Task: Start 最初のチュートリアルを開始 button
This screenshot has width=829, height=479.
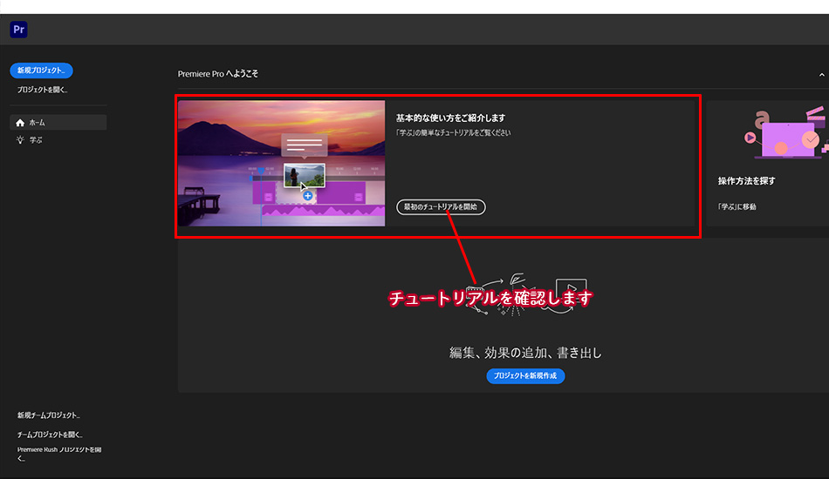Action: tap(441, 206)
